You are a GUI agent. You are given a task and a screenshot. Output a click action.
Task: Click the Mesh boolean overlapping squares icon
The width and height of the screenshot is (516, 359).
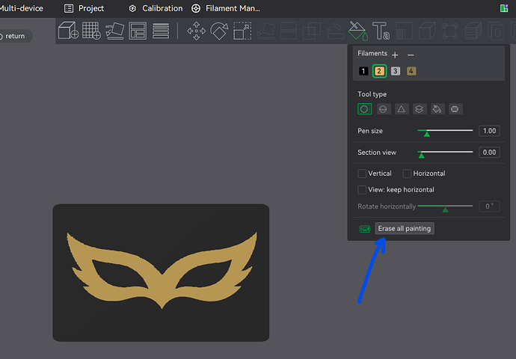[312, 31]
